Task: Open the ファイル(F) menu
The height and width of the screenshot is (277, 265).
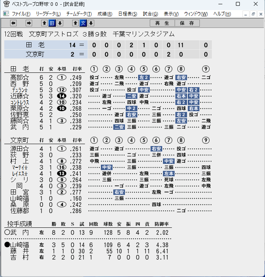Action: click(x=21, y=14)
